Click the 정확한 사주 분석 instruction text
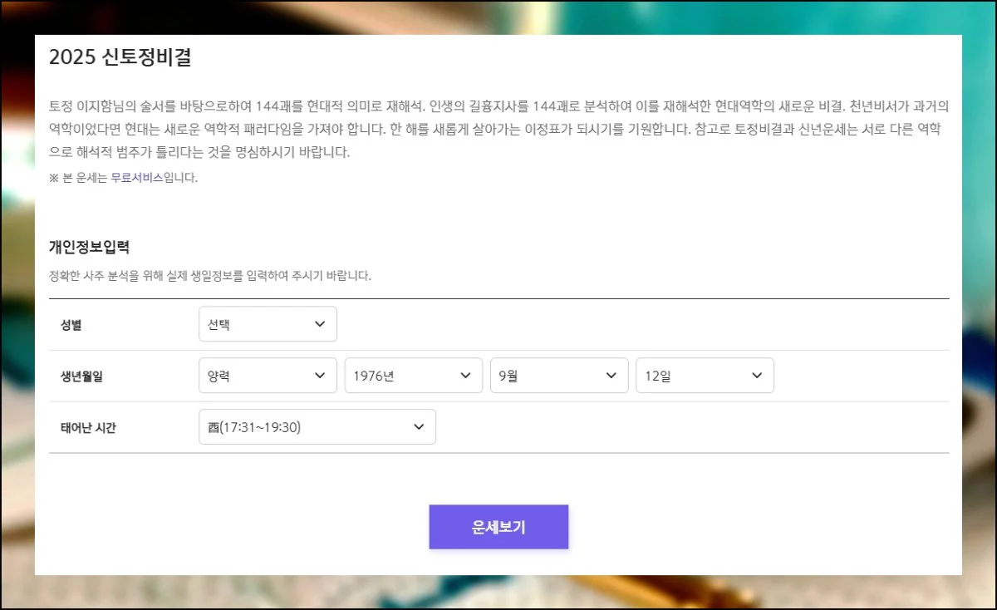This screenshot has height=610, width=997. click(x=209, y=276)
